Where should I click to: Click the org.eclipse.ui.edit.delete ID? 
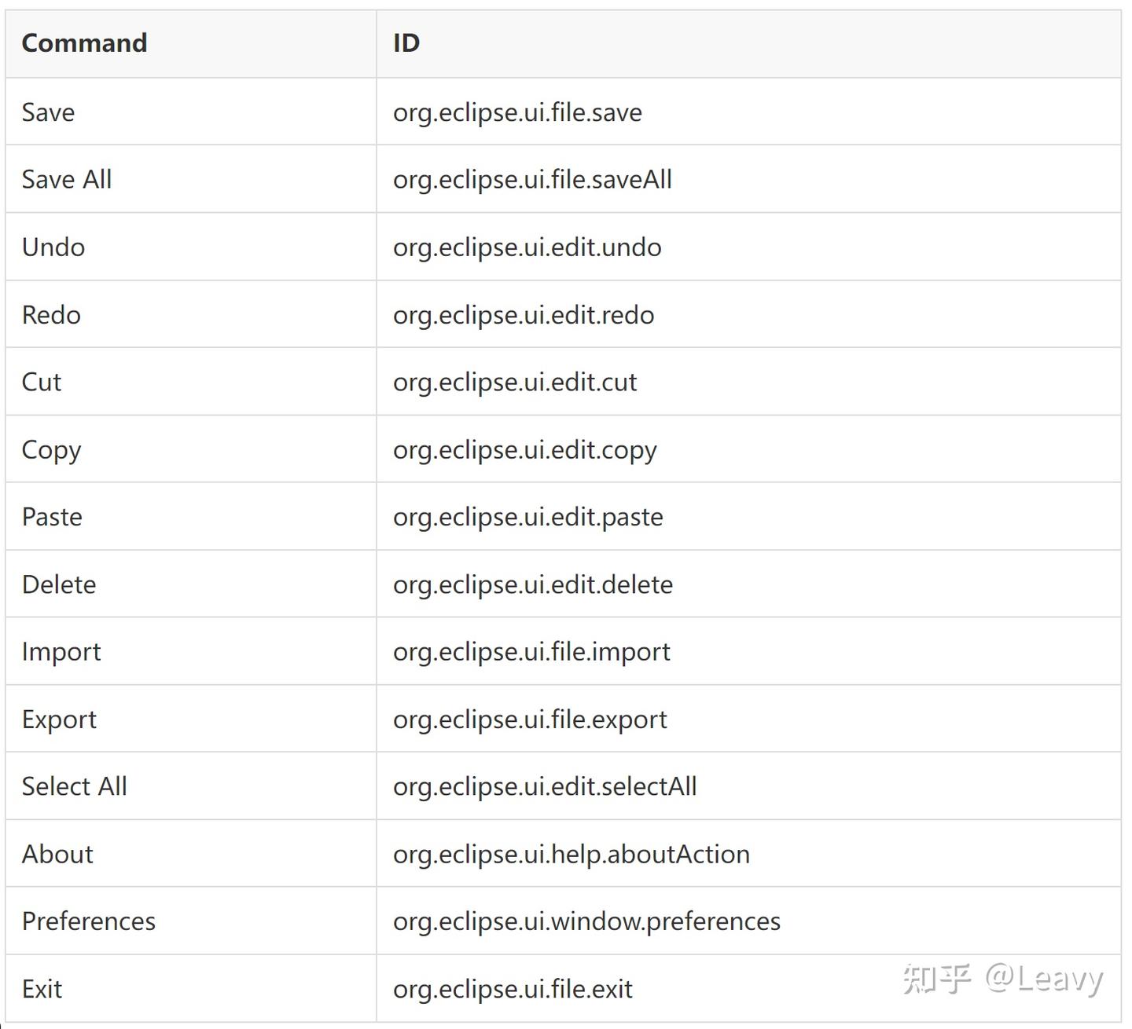[x=533, y=584]
